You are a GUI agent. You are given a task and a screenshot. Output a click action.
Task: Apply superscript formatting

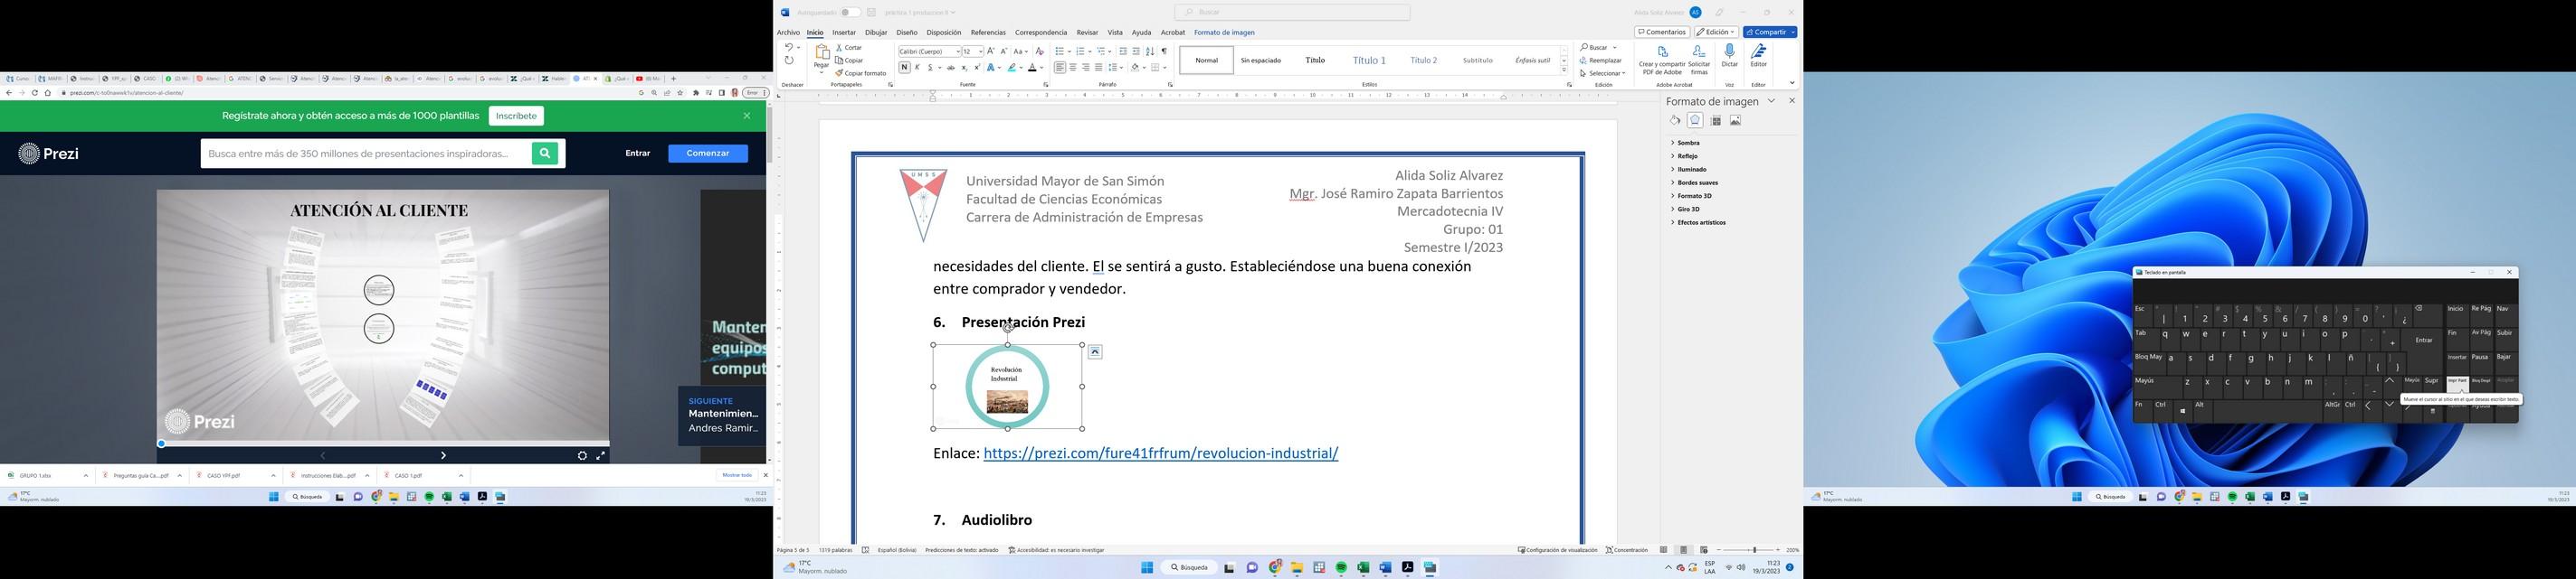[x=978, y=68]
